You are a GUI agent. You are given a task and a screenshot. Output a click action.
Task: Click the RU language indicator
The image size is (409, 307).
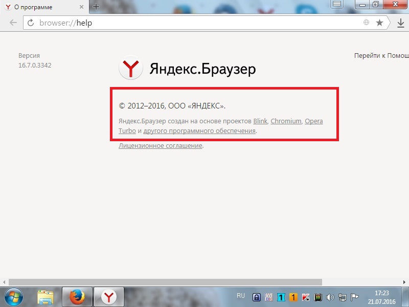pos(241,296)
